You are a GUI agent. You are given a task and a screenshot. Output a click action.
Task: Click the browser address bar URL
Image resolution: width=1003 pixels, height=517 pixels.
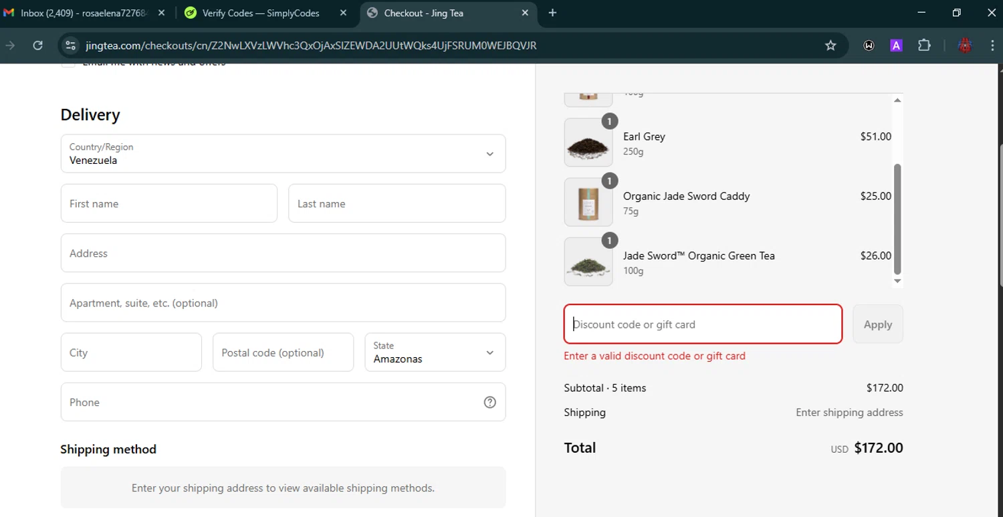[311, 45]
